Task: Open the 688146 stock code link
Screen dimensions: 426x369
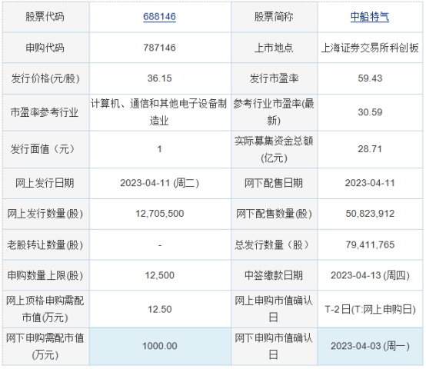Action: pos(159,17)
